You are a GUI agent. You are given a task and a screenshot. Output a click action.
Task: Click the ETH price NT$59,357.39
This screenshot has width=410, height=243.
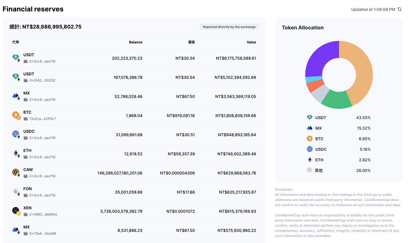pyautogui.click(x=181, y=154)
